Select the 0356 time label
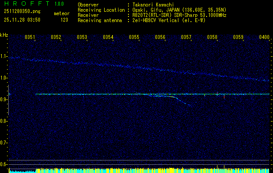The width and height of the screenshot is (273, 173). [x=160, y=38]
